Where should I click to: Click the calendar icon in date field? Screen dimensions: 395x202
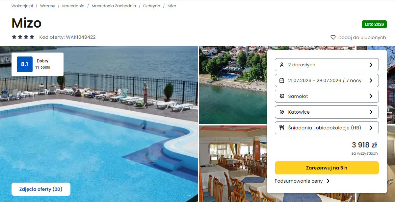coord(281,80)
